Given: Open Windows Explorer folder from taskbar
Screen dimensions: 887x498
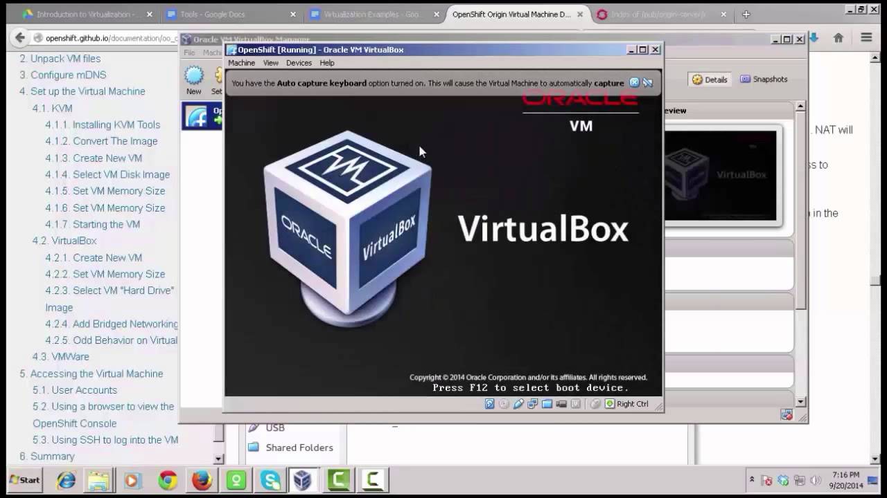Looking at the screenshot, I should [x=99, y=480].
